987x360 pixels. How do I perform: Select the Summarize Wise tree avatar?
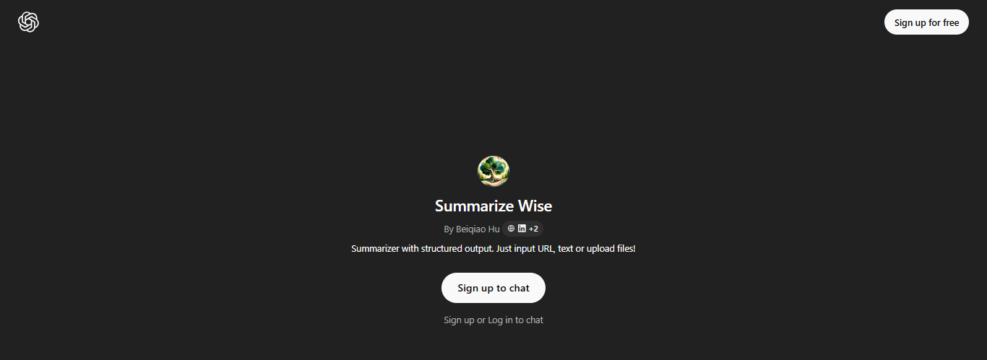click(493, 171)
